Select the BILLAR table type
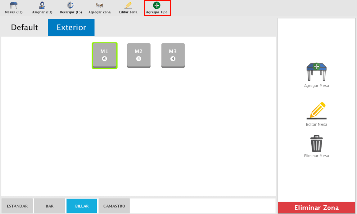The height and width of the screenshot is (214, 357). point(82,206)
